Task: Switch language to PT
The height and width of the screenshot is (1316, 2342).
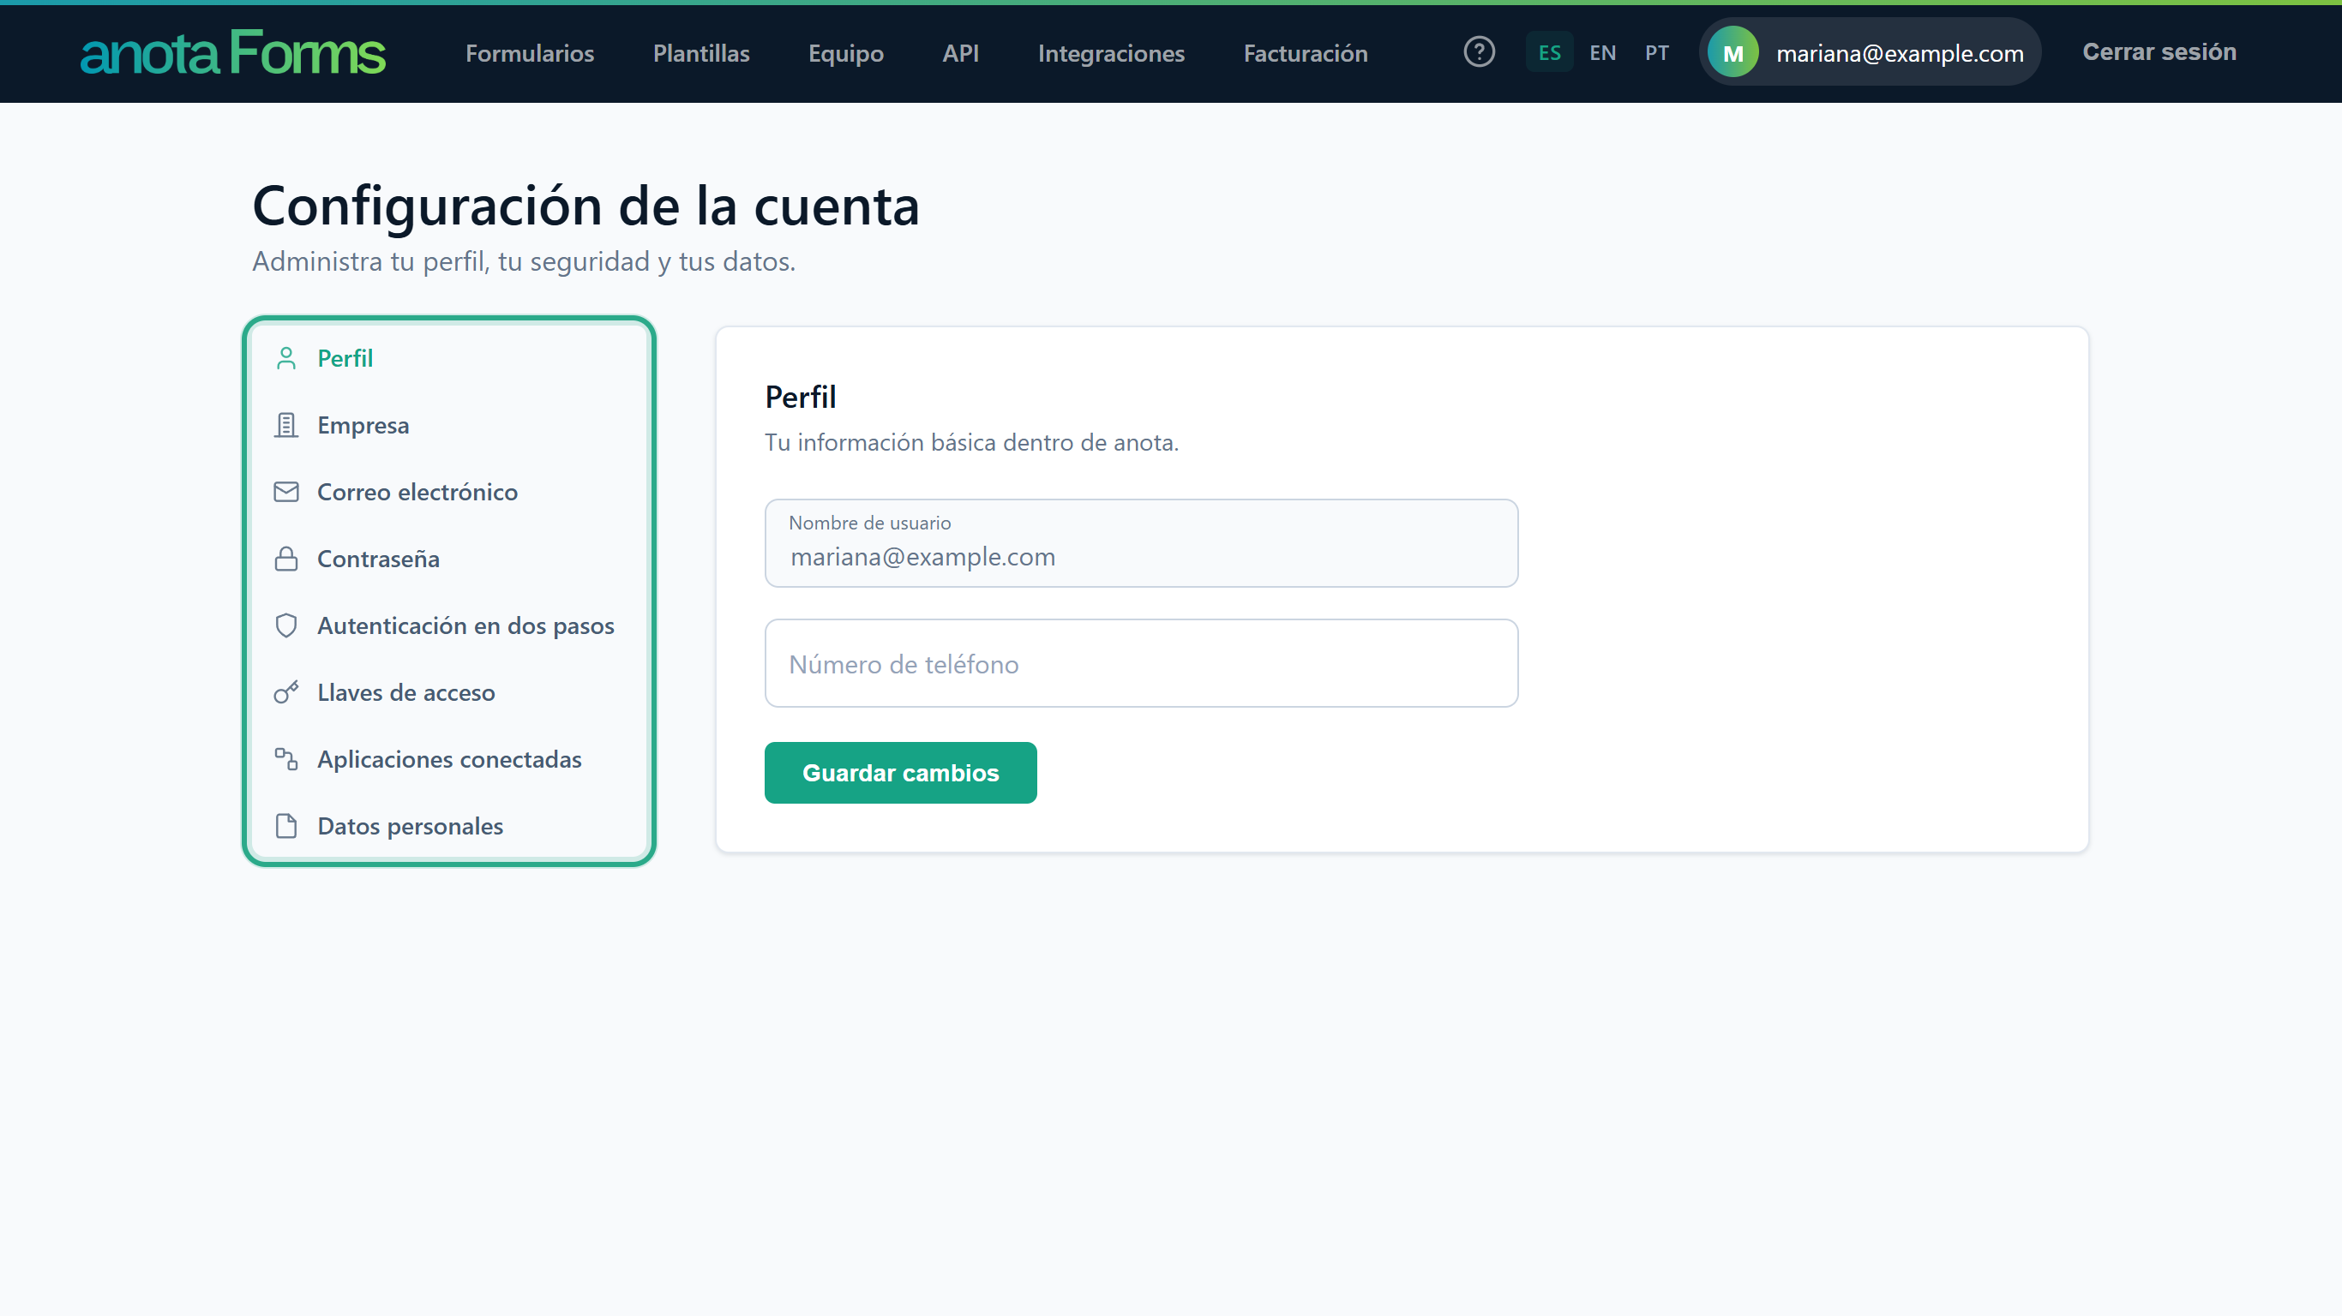Action: pyautogui.click(x=1656, y=53)
